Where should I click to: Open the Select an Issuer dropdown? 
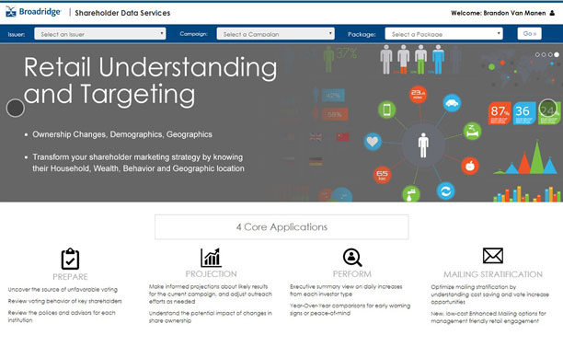(x=100, y=34)
